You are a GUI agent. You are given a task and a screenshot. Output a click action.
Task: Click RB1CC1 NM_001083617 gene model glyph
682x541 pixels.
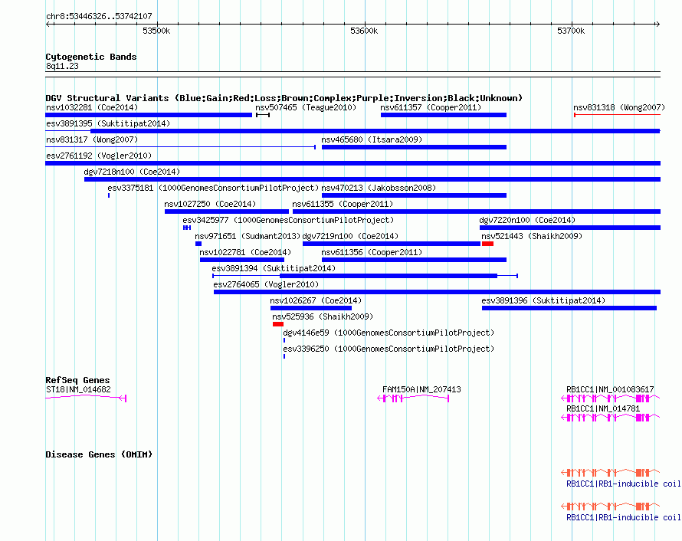(x=610, y=398)
